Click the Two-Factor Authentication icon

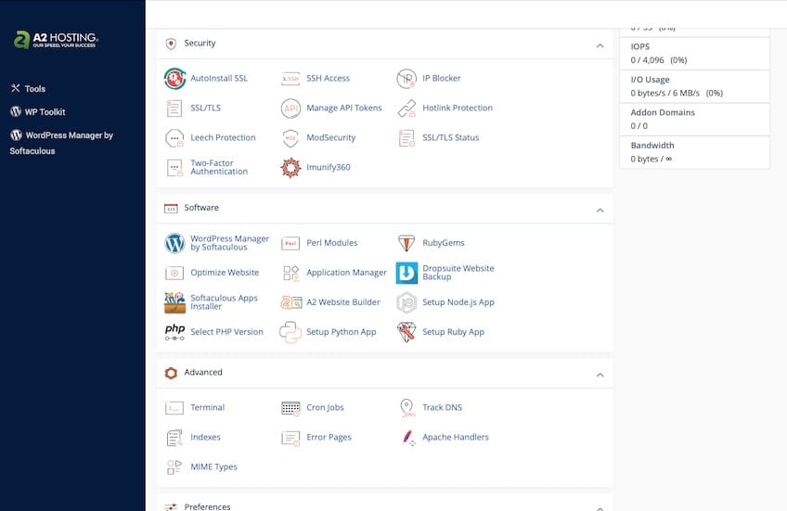[x=174, y=168]
